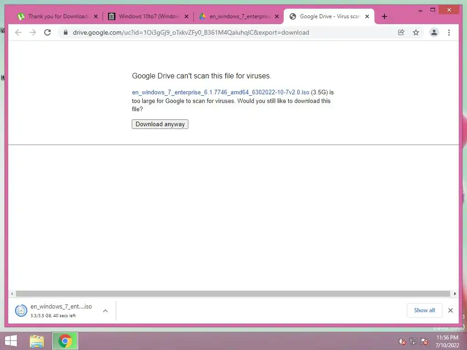Click the 3.3/3.5 GB download progress text
This screenshot has height=350, width=467.
pos(53,315)
